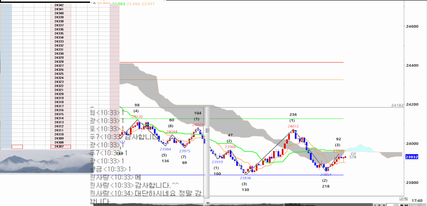Click the expand chart width arrows icon
Screen dimensions: 427x206
tap(402, 205)
